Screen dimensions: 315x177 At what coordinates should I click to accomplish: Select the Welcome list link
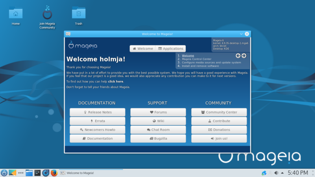(x=188, y=56)
